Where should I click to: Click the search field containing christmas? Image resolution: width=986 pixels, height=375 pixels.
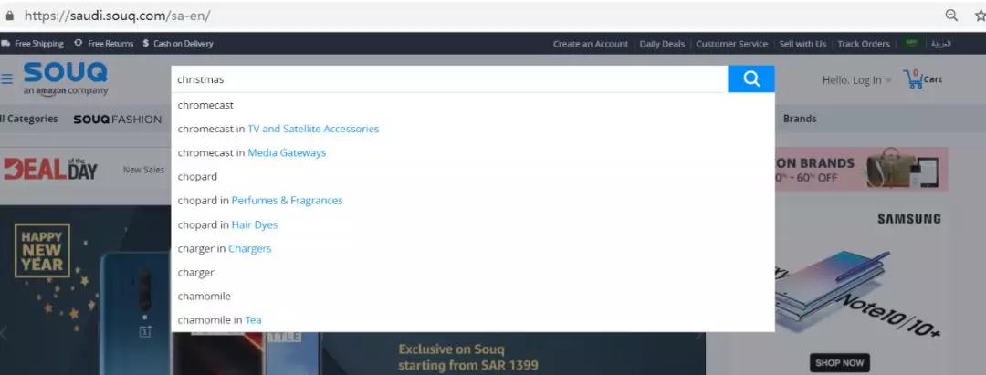tap(449, 79)
